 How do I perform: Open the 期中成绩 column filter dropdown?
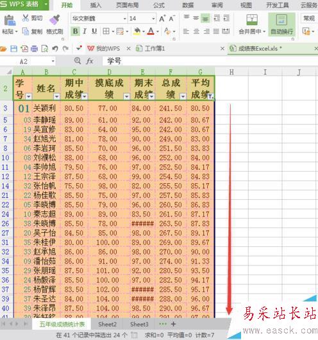coord(85,96)
